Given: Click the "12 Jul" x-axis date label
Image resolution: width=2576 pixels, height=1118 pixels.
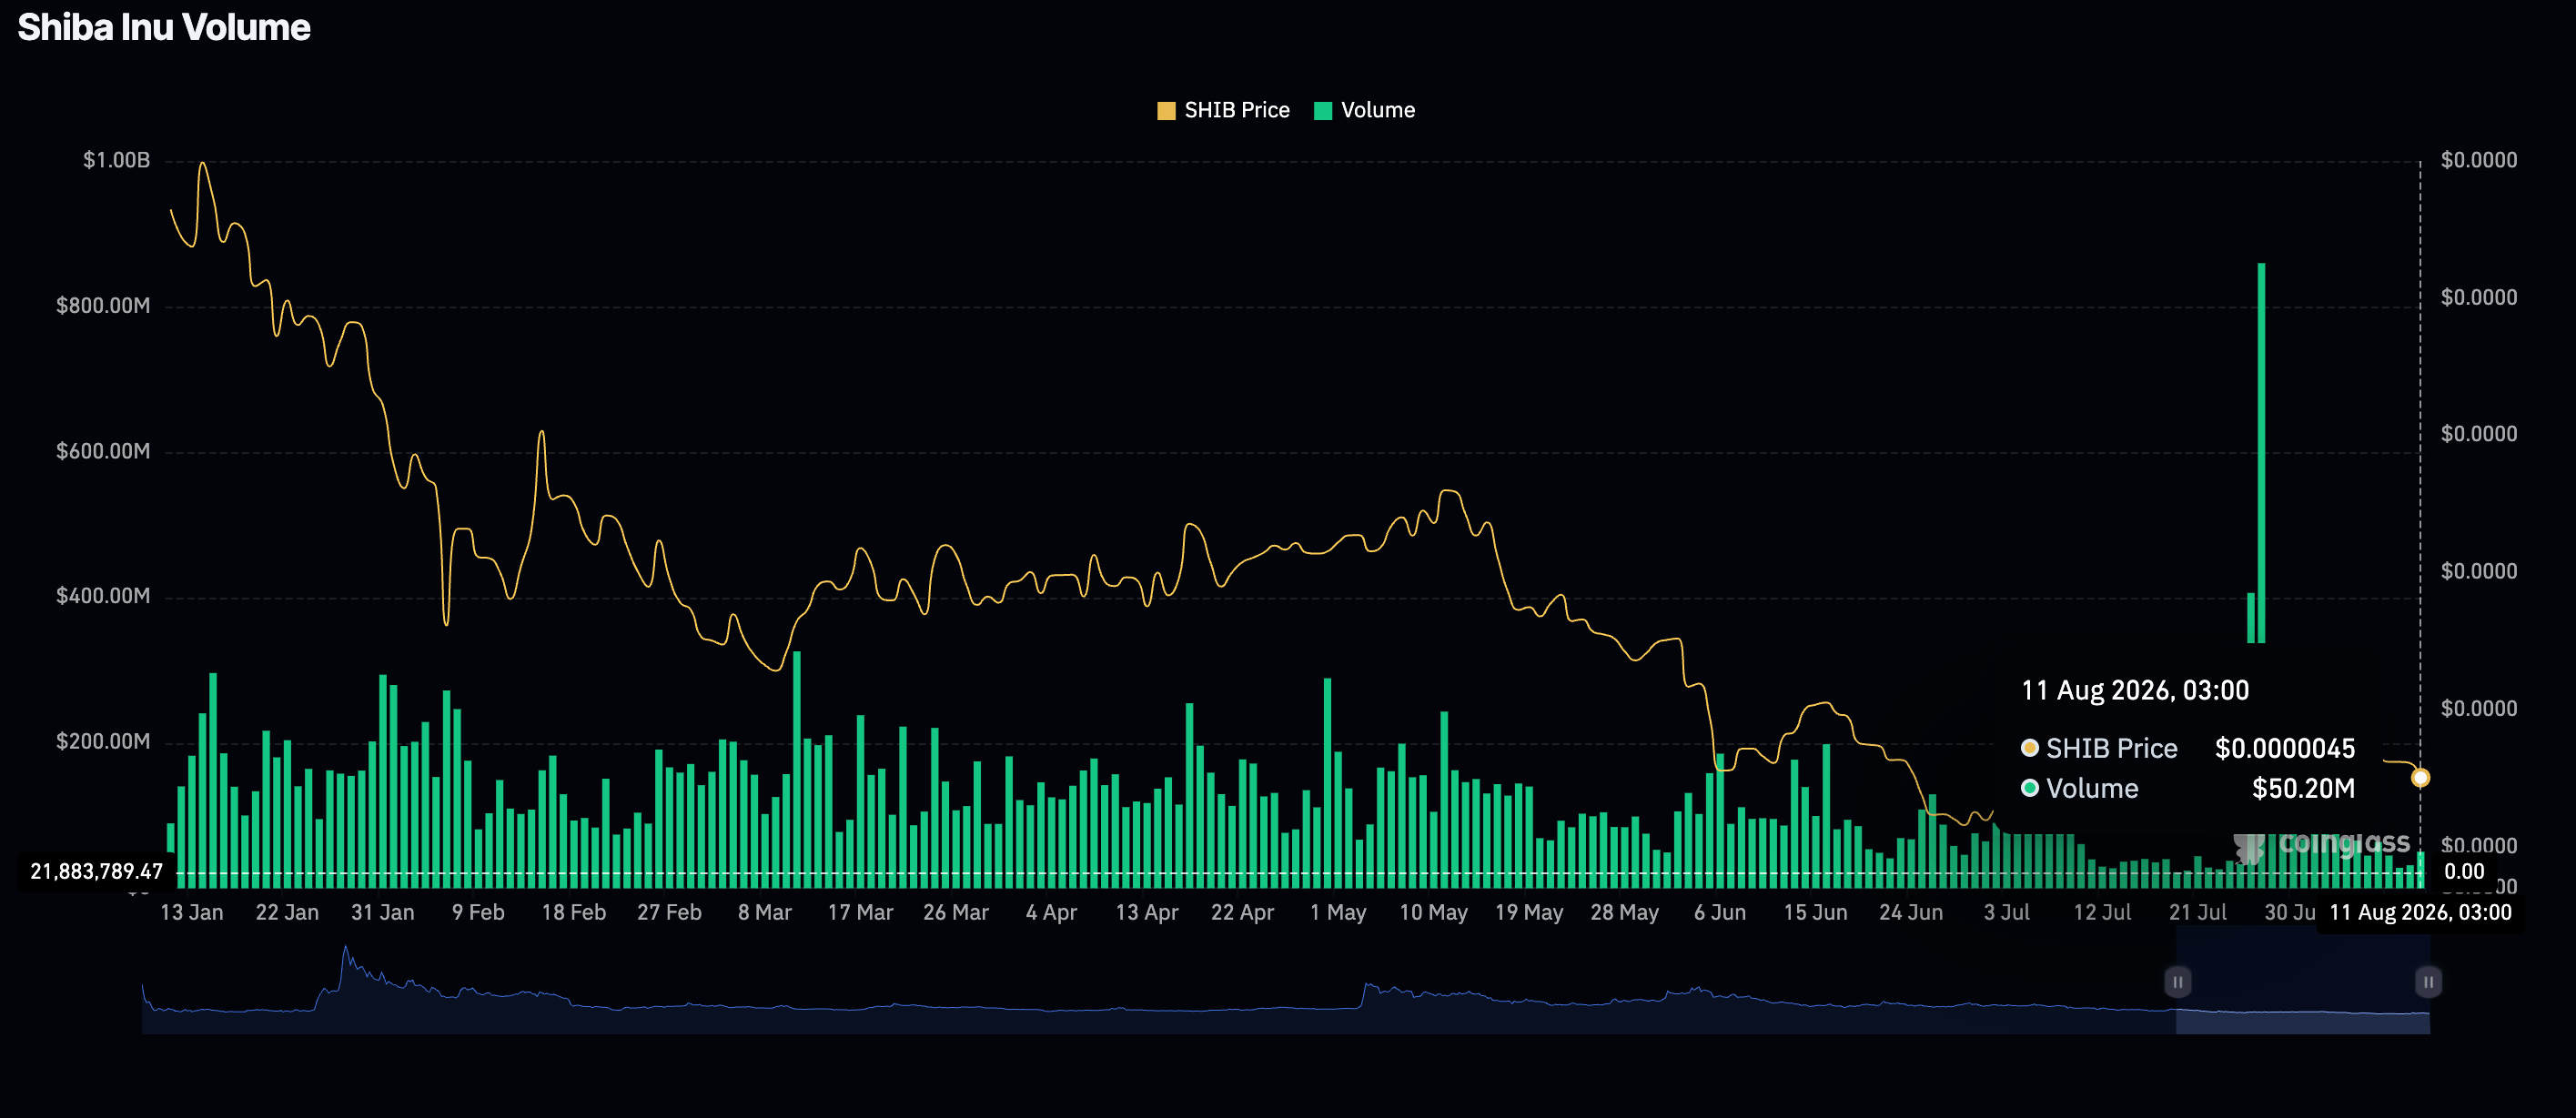Looking at the screenshot, I should [x=2102, y=912].
